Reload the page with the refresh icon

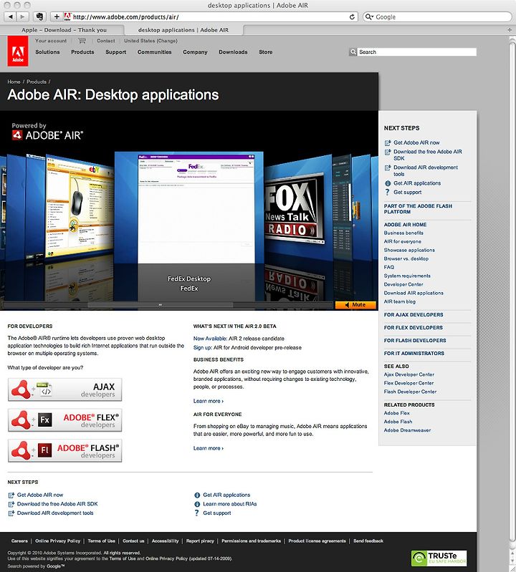[x=352, y=16]
